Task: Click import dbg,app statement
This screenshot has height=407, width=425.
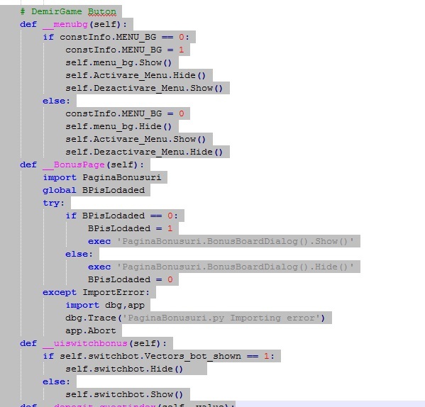Action: [x=105, y=305]
